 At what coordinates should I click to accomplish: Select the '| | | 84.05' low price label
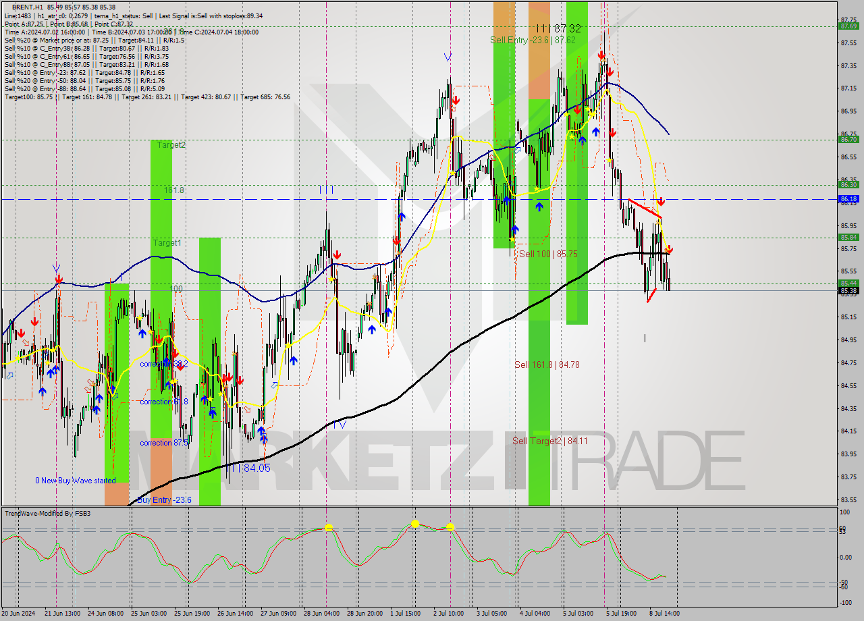click(249, 468)
